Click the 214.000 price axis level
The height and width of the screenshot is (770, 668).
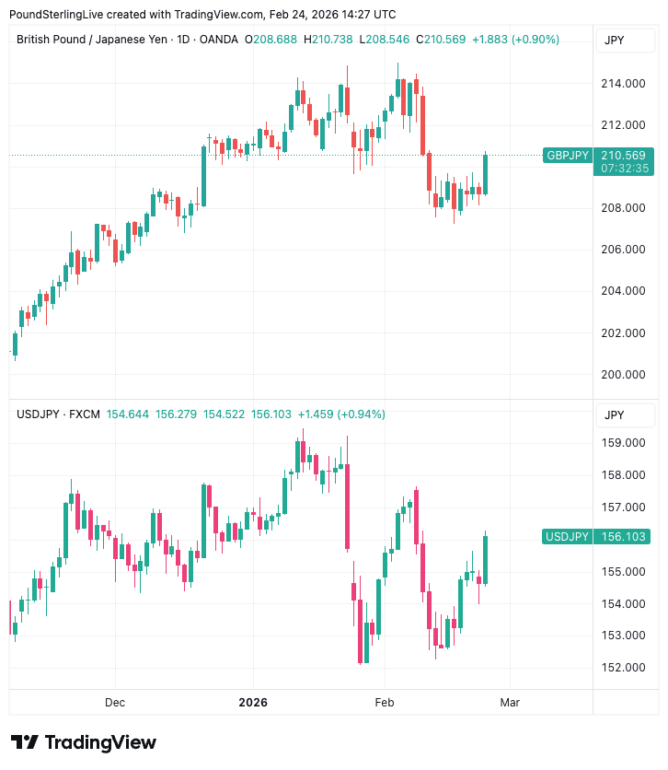[622, 84]
